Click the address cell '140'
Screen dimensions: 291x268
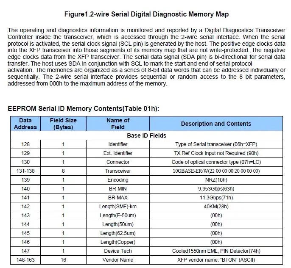pyautogui.click(x=25, y=189)
